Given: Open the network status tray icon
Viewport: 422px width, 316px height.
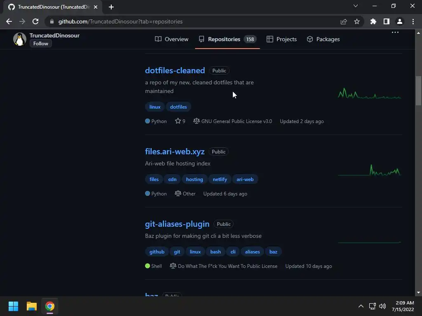Looking at the screenshot, I should click(x=373, y=306).
